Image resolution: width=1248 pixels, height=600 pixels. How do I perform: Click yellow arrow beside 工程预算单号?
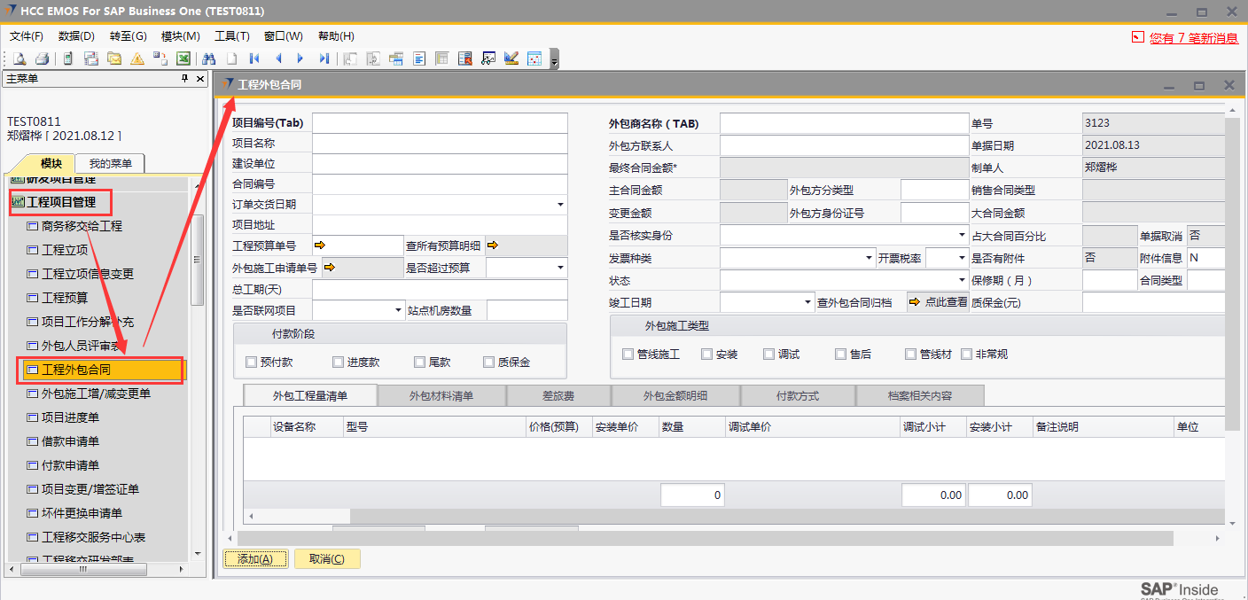coord(319,245)
